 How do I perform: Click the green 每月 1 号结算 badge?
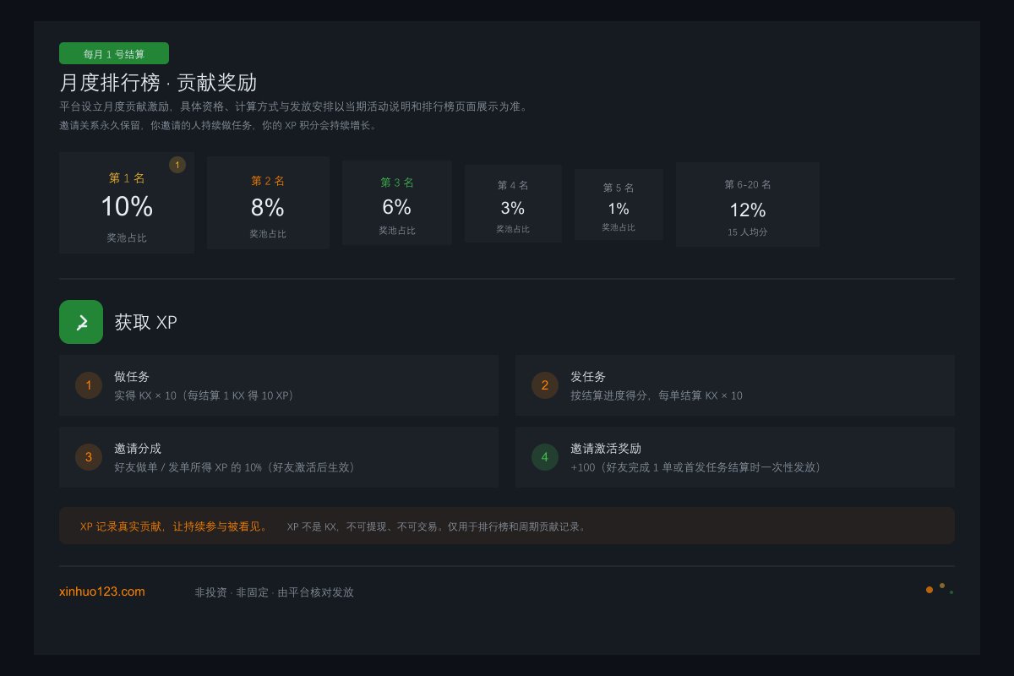(x=114, y=53)
